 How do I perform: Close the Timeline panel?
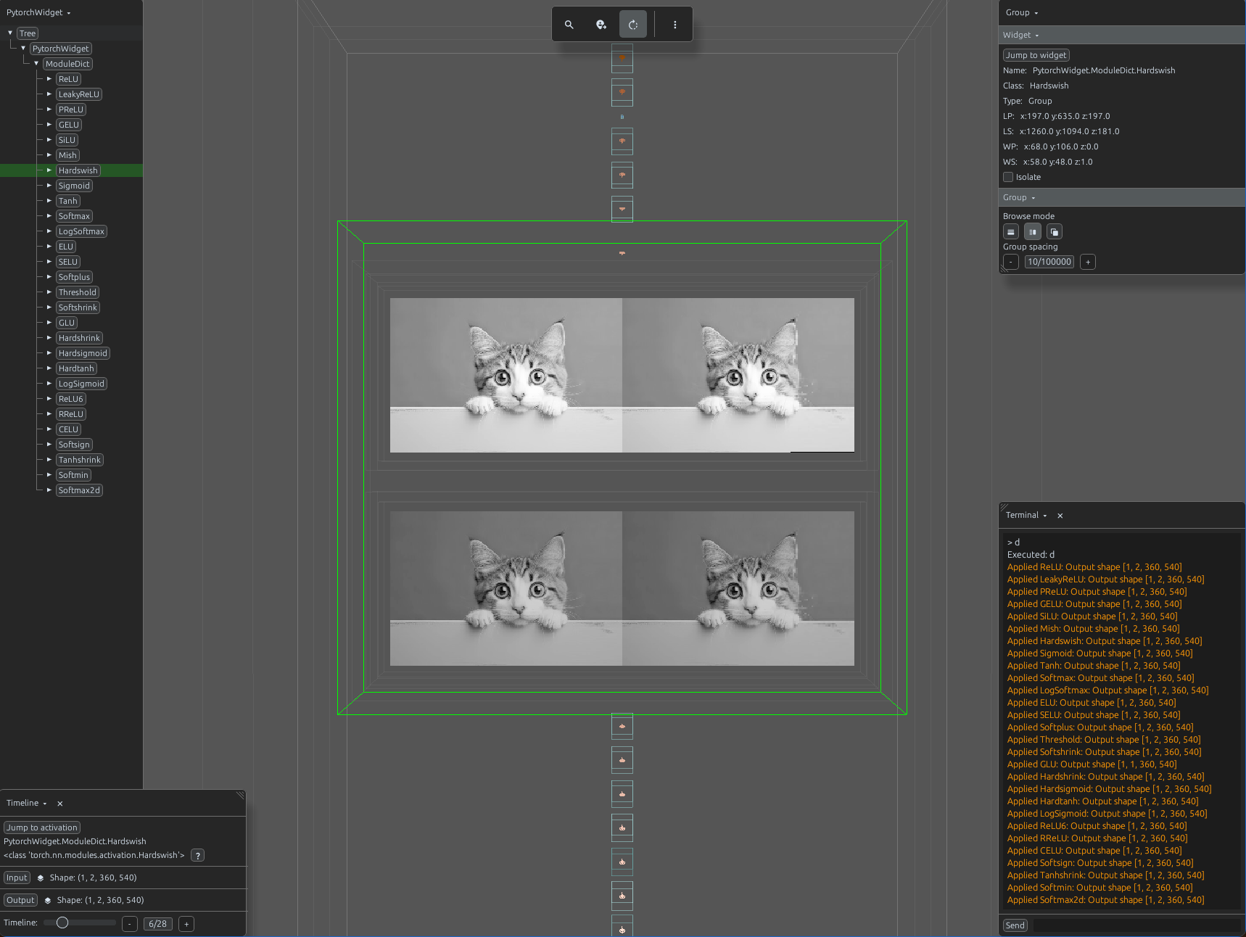click(60, 804)
